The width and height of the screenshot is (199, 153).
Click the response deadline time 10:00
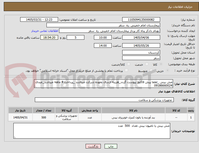(x=103, y=37)
